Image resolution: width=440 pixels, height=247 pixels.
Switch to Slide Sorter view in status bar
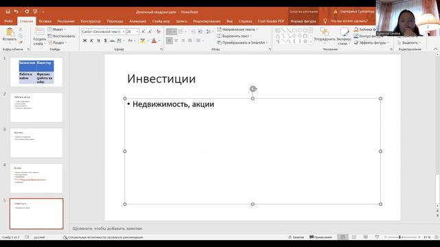(354, 237)
